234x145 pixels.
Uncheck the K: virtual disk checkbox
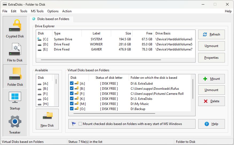point(72,99)
